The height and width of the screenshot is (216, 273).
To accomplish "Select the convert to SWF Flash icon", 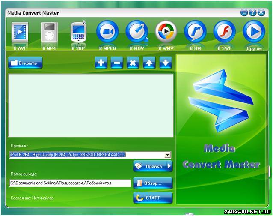I will point(225,31).
